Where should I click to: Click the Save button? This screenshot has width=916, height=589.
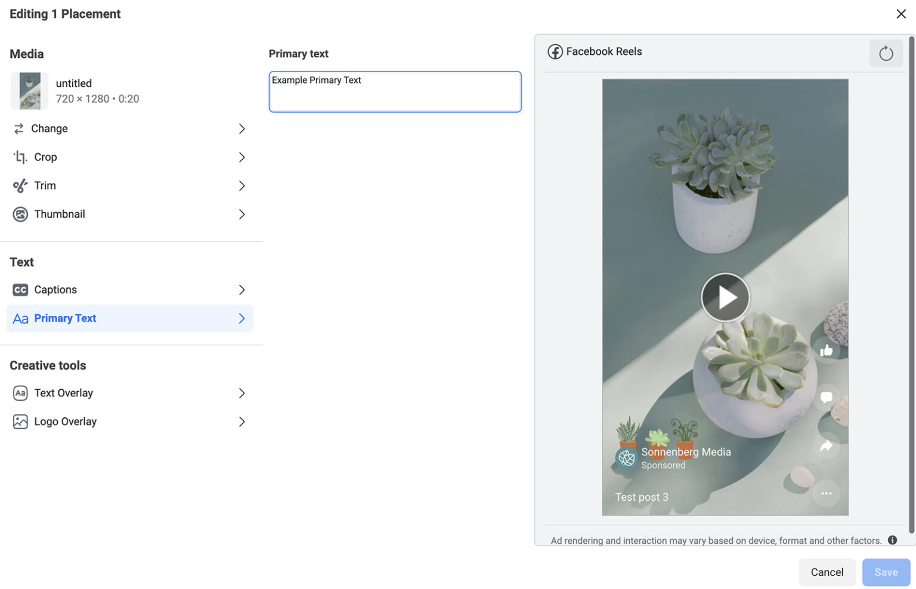pos(886,572)
